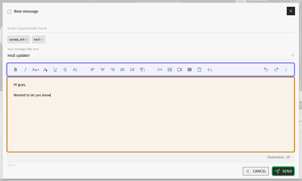Click the 'Enter usernames here' field
The image size is (302, 181).
(x=151, y=28)
